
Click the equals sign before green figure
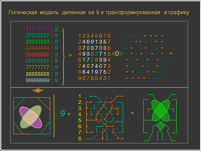(132, 113)
